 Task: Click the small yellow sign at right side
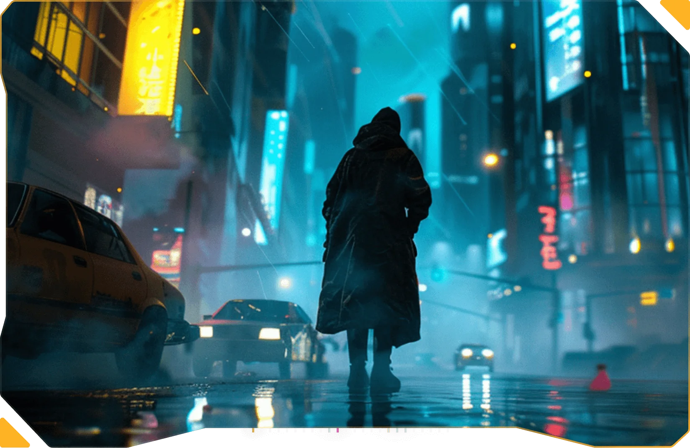(648, 298)
